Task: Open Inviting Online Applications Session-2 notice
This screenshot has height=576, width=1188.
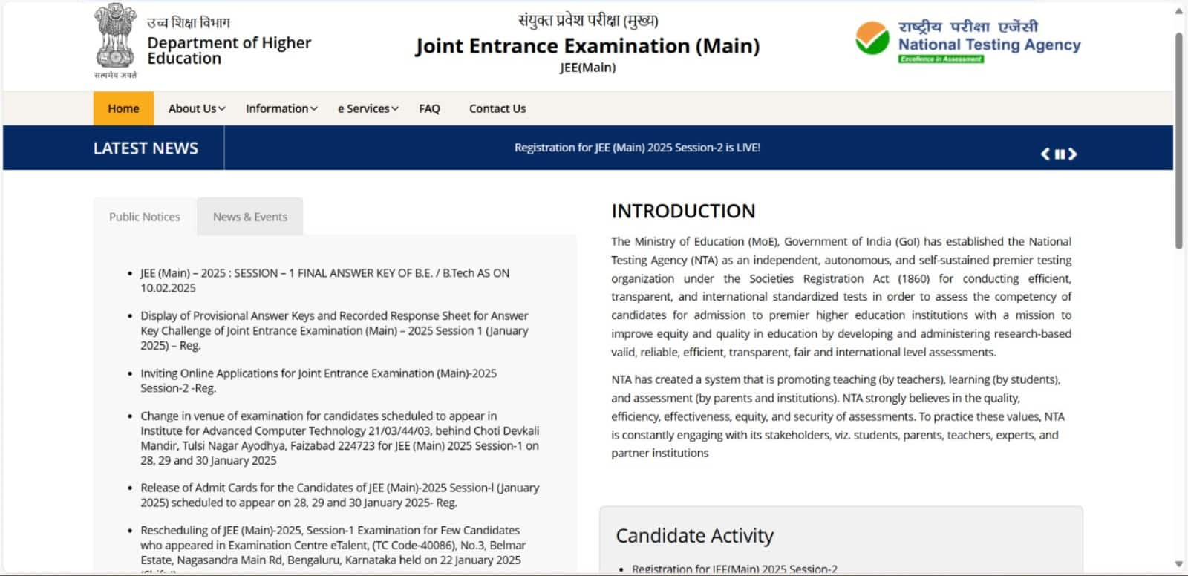Action: [319, 381]
